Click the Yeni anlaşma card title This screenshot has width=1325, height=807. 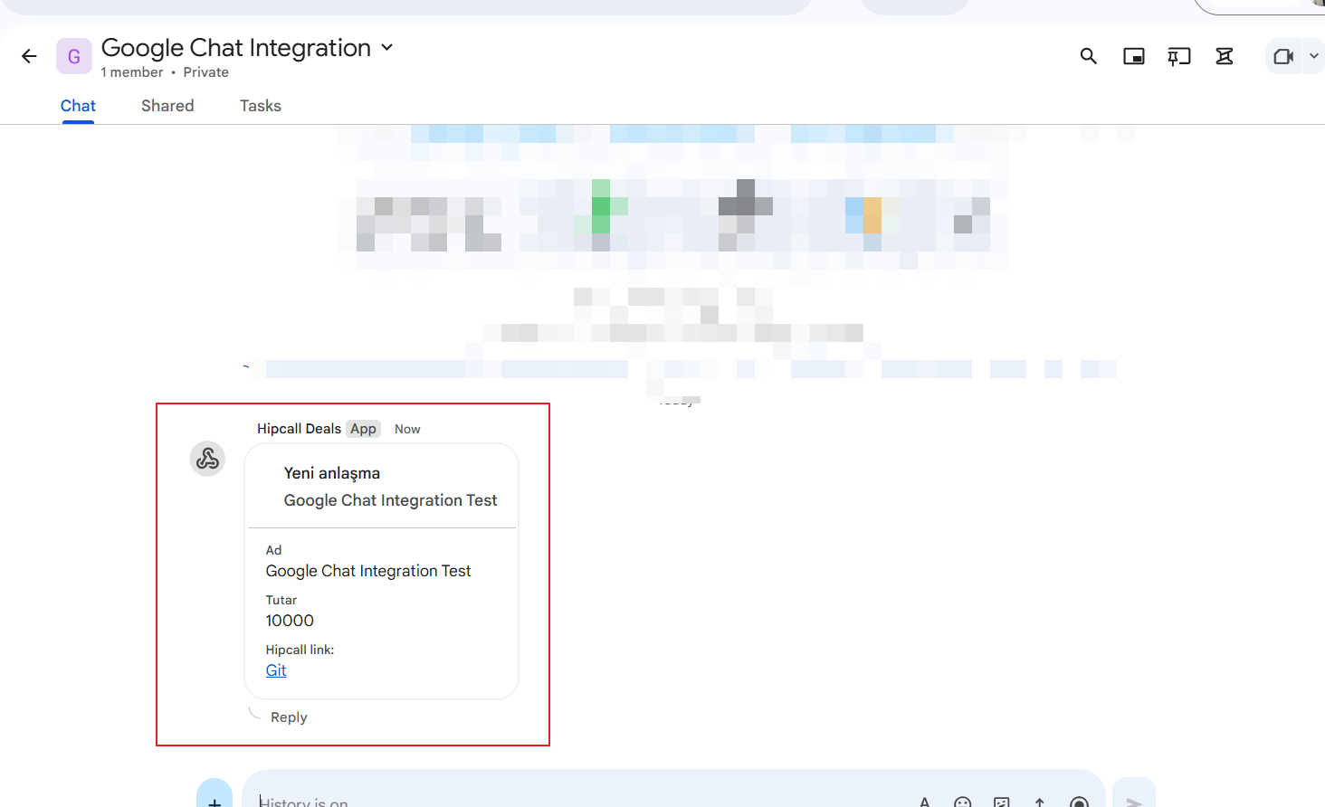[x=332, y=473]
